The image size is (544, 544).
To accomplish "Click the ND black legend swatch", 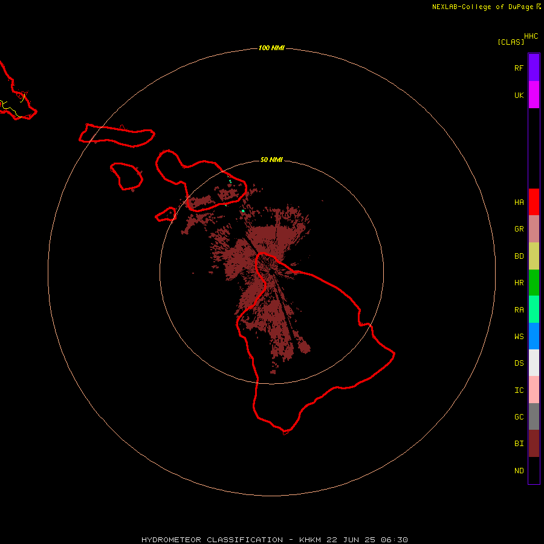I will pyautogui.click(x=534, y=470).
